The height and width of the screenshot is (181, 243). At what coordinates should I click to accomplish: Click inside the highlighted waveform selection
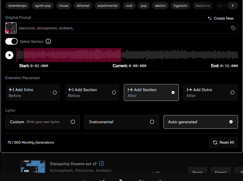pyautogui.click(x=72, y=55)
